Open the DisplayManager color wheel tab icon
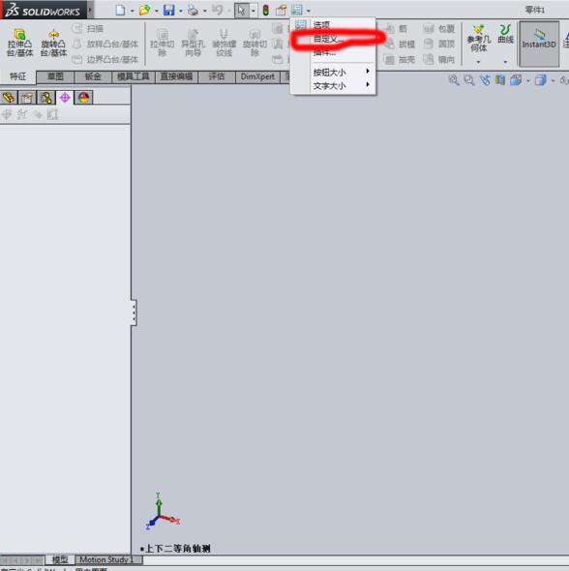Image resolution: width=569 pixels, height=571 pixels. click(84, 97)
